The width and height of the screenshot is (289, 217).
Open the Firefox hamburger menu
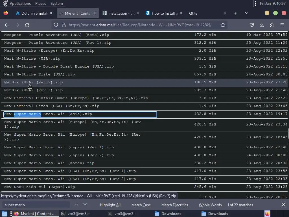[x=282, y=25]
